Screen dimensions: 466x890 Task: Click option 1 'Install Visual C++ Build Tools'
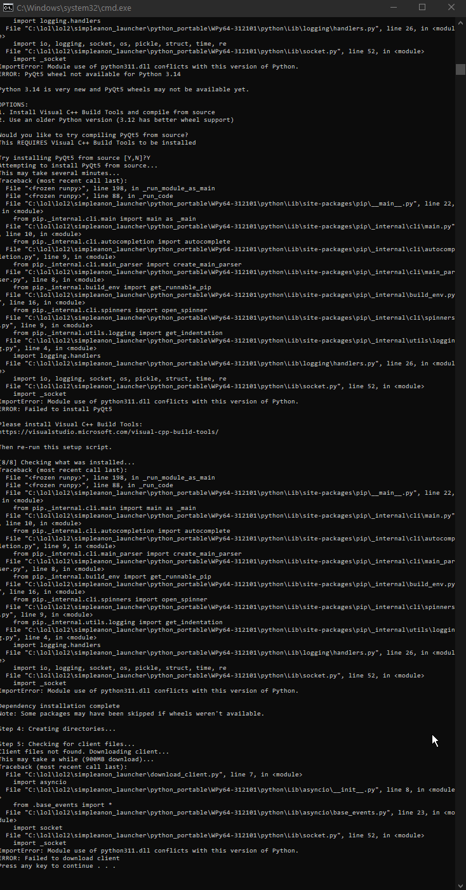[x=107, y=112]
